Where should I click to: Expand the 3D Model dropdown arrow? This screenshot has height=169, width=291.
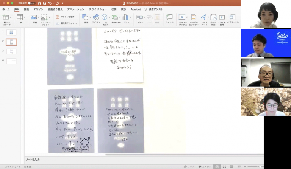(109, 17)
